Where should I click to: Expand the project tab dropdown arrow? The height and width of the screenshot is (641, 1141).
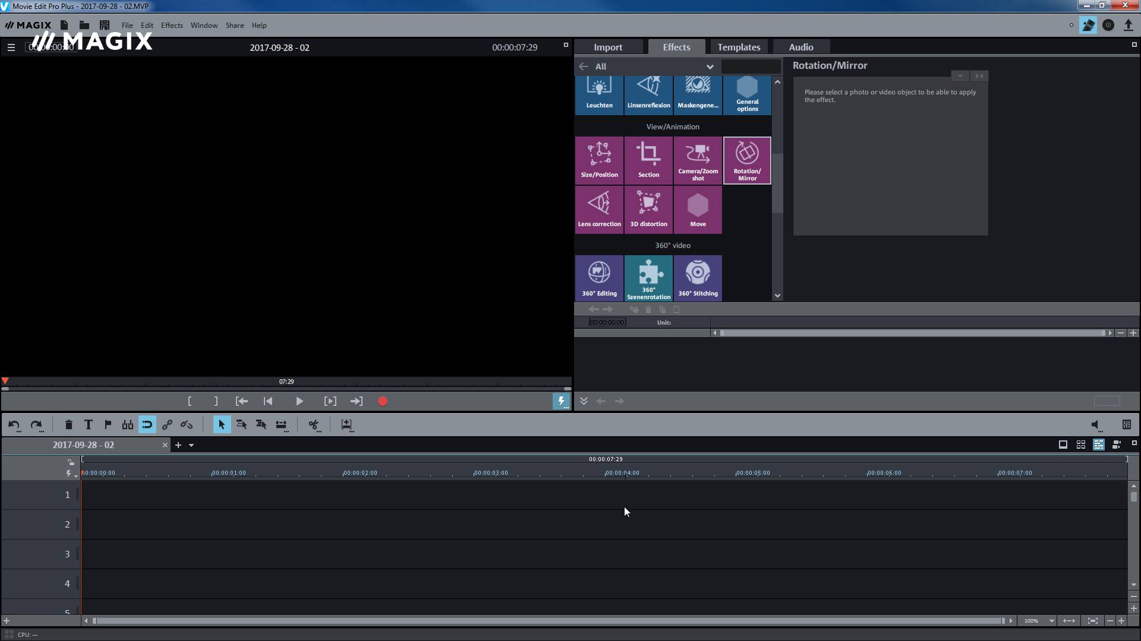click(x=191, y=445)
